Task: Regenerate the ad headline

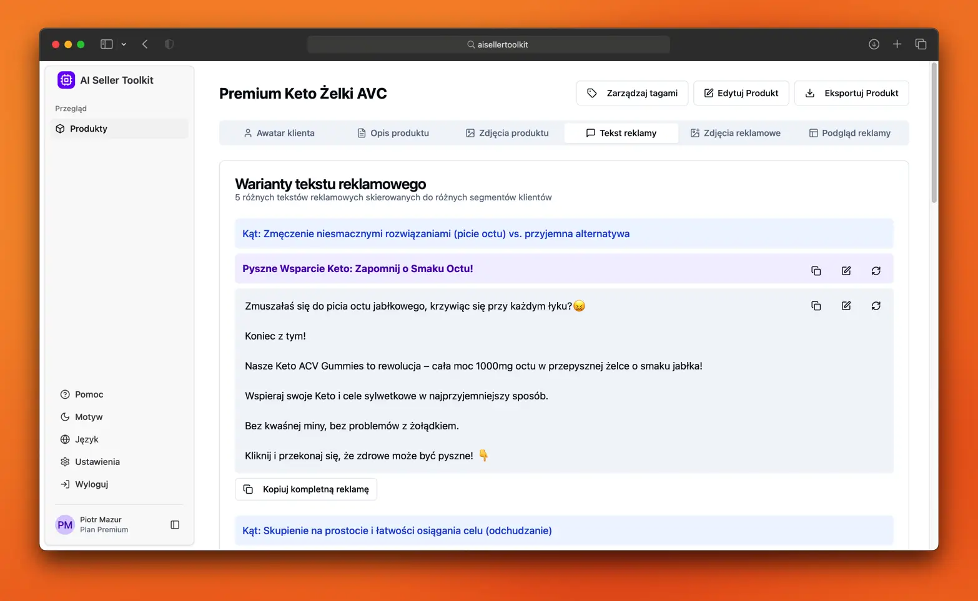Action: (876, 271)
